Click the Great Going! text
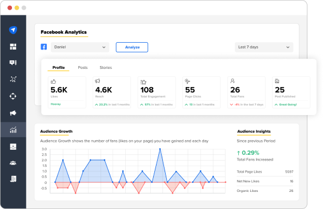Image resolution: width=324 pixels, height=209 pixels. pos(288,105)
